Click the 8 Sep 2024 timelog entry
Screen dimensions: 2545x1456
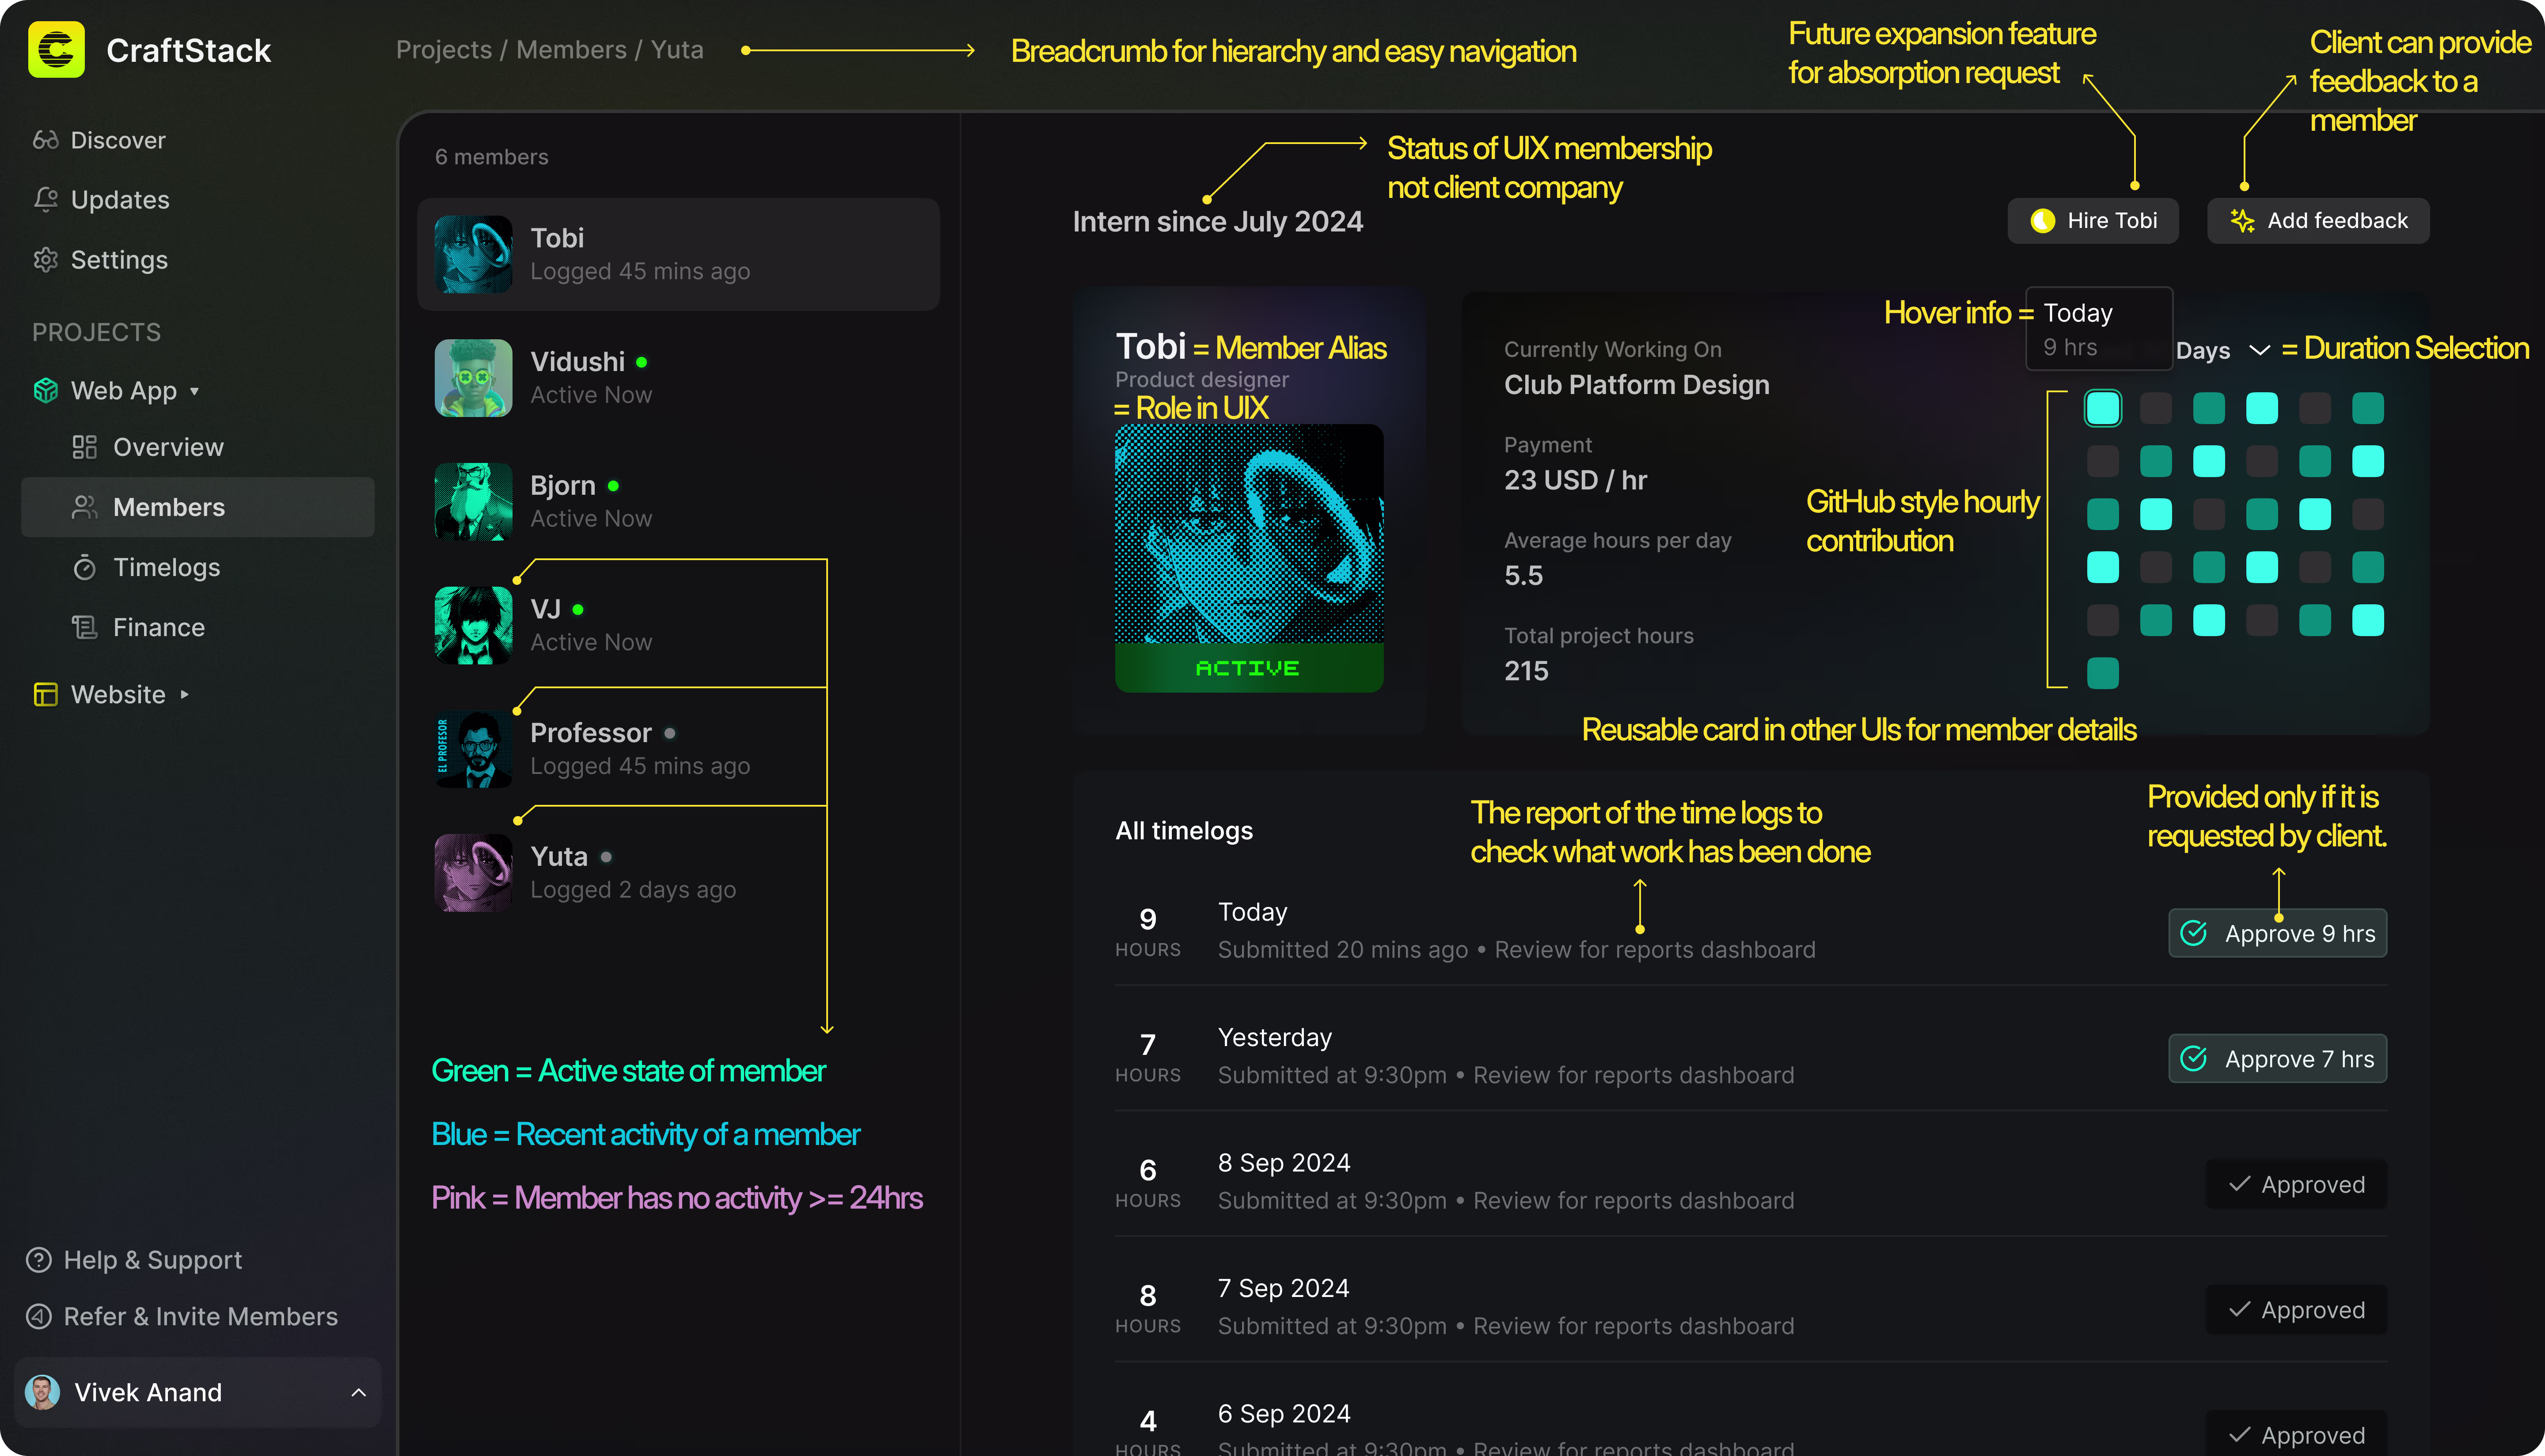pyautogui.click(x=1750, y=1182)
